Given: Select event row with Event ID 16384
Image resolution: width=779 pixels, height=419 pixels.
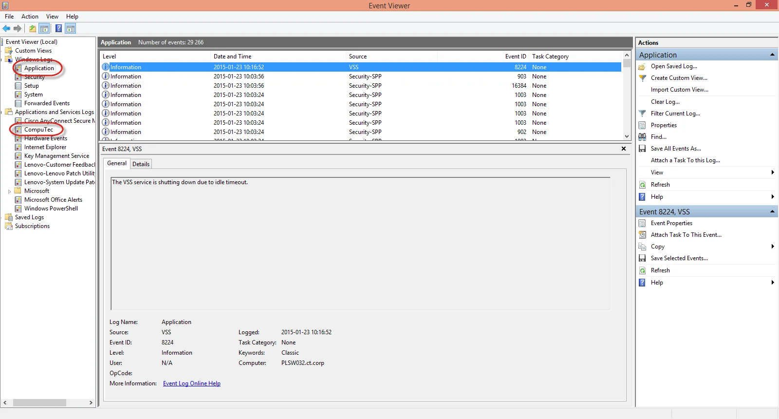Looking at the screenshot, I should coord(360,86).
